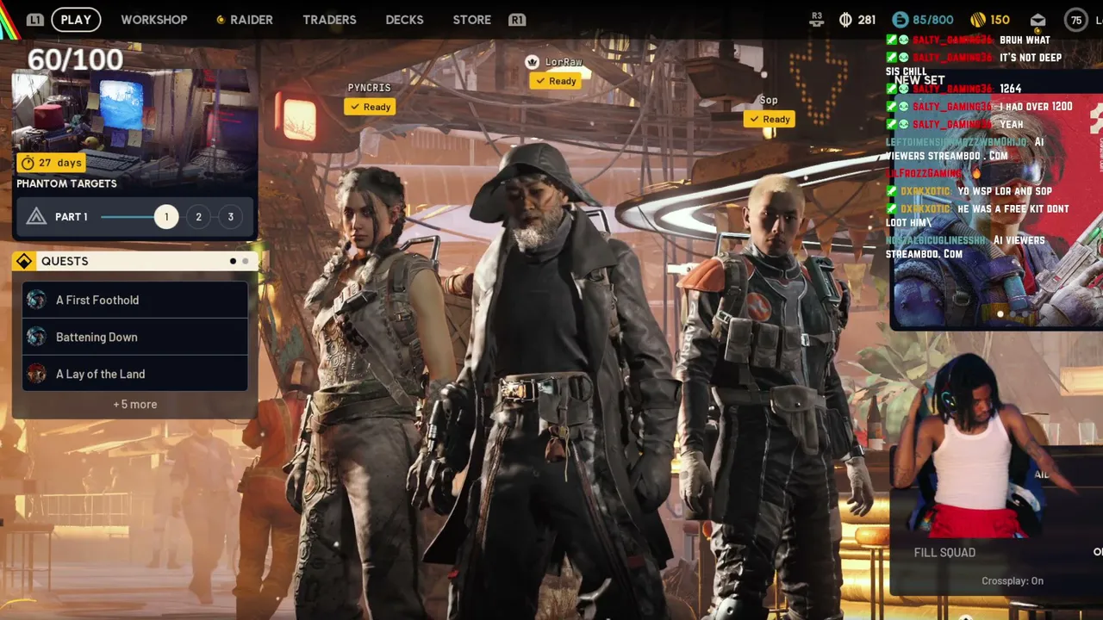Click the 60/100 counter text

tap(75, 59)
